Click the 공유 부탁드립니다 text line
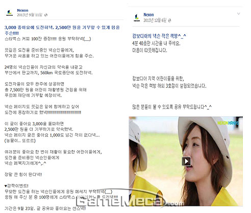 [172, 107]
